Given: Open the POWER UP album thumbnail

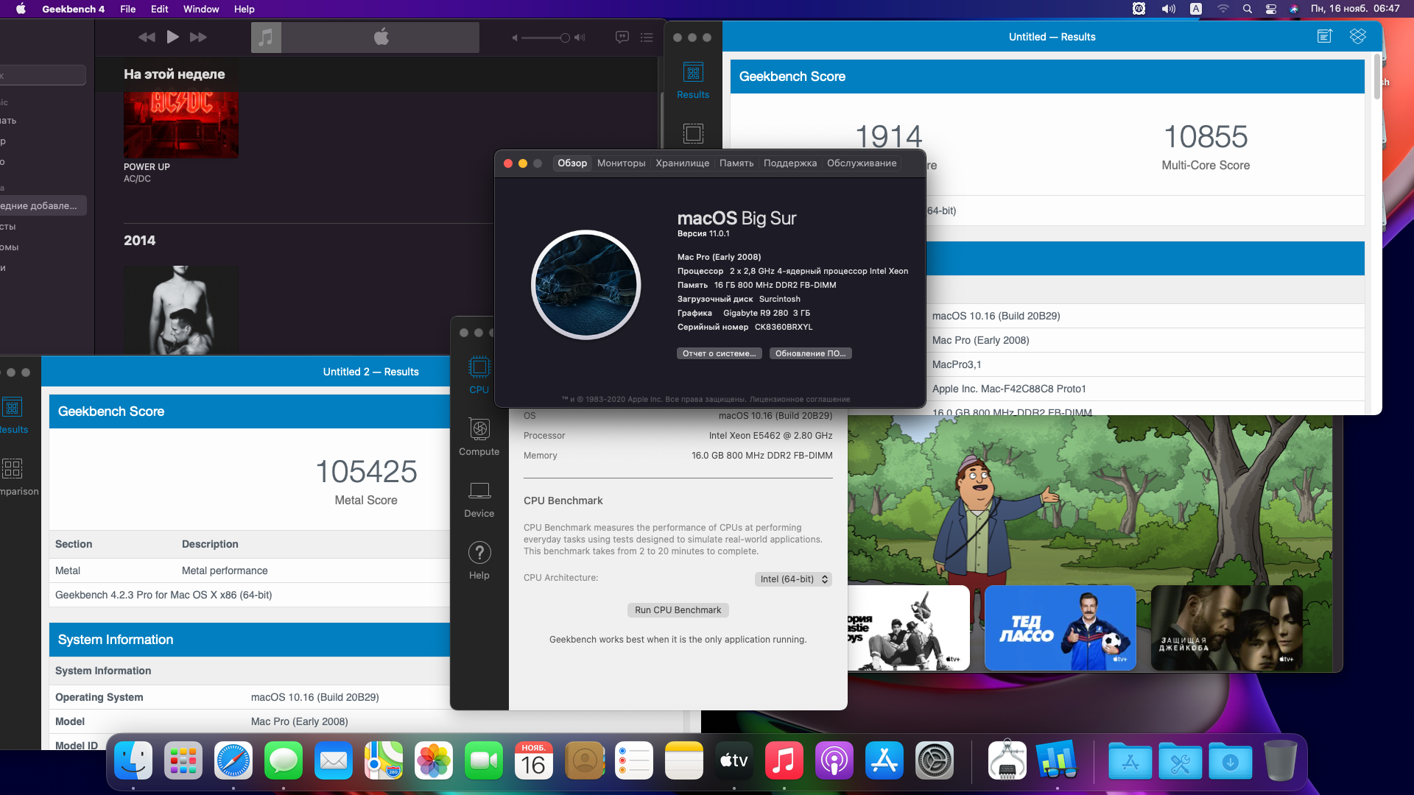Looking at the screenshot, I should [180, 124].
